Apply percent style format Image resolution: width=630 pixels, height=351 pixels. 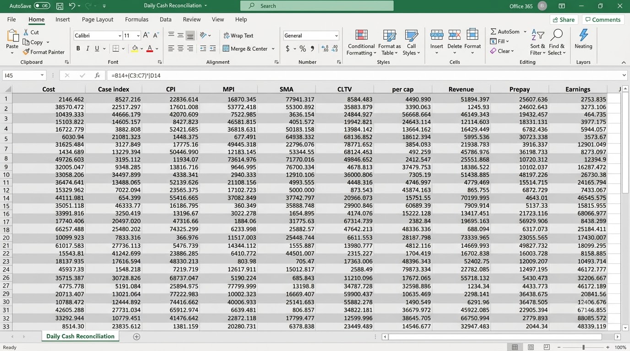pos(303,48)
